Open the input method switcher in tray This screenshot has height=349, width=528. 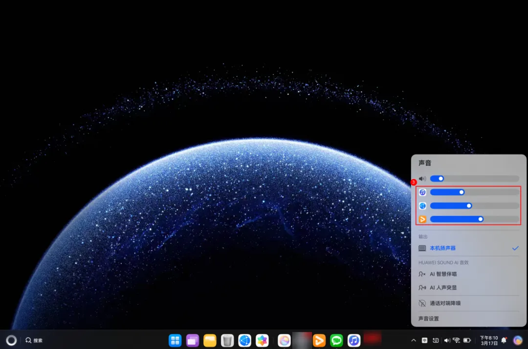pyautogui.click(x=425, y=340)
